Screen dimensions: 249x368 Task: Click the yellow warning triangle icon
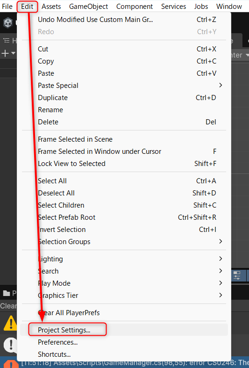click(x=10, y=323)
